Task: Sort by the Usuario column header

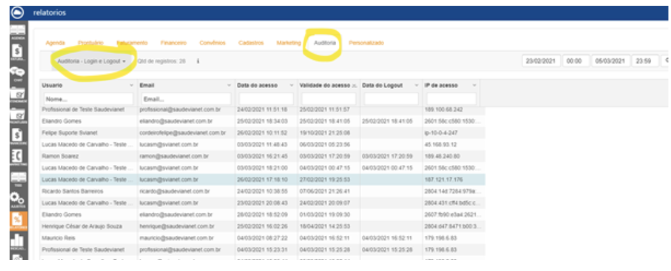Action: pyautogui.click(x=53, y=86)
